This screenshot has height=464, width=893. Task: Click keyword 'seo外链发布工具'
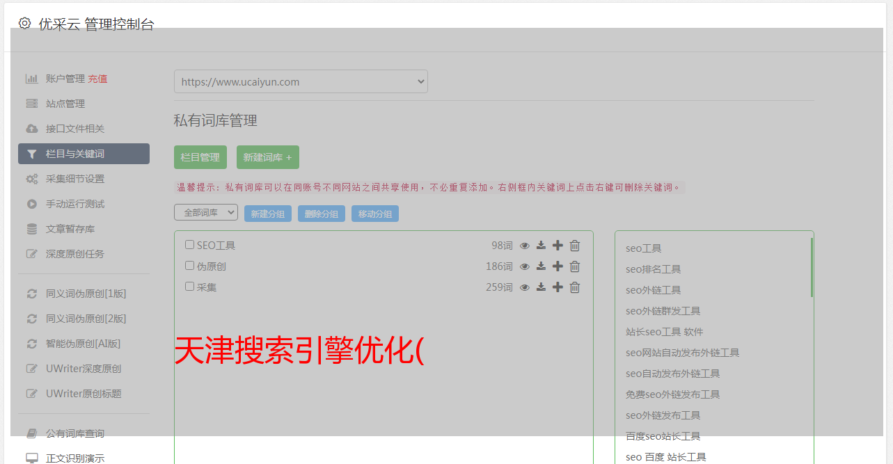point(663,415)
